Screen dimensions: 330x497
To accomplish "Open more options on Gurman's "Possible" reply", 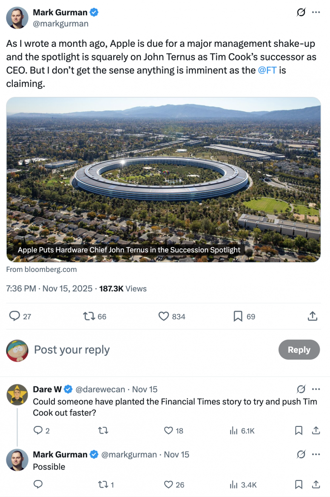I will (316, 454).
